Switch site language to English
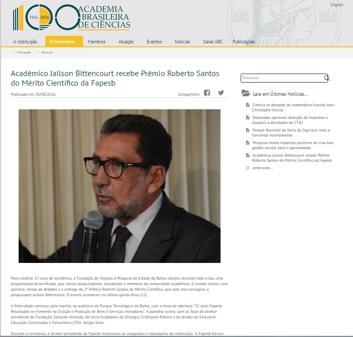Screen dimensions: 353x337 click(x=336, y=5)
